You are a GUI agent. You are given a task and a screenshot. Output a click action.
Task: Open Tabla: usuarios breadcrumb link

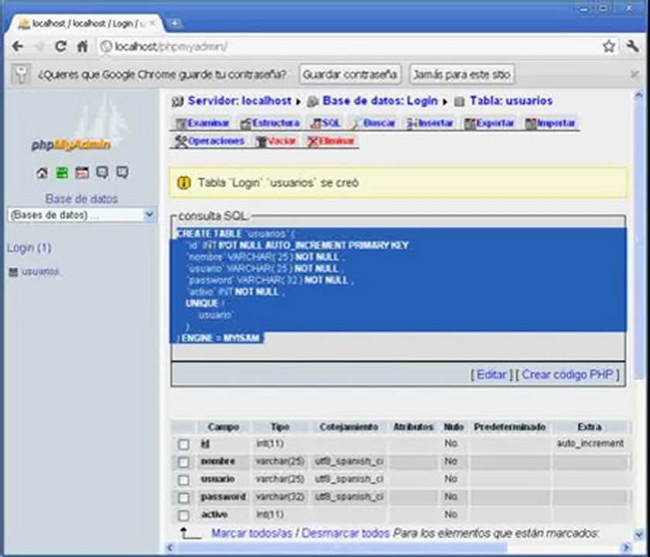[x=511, y=101]
